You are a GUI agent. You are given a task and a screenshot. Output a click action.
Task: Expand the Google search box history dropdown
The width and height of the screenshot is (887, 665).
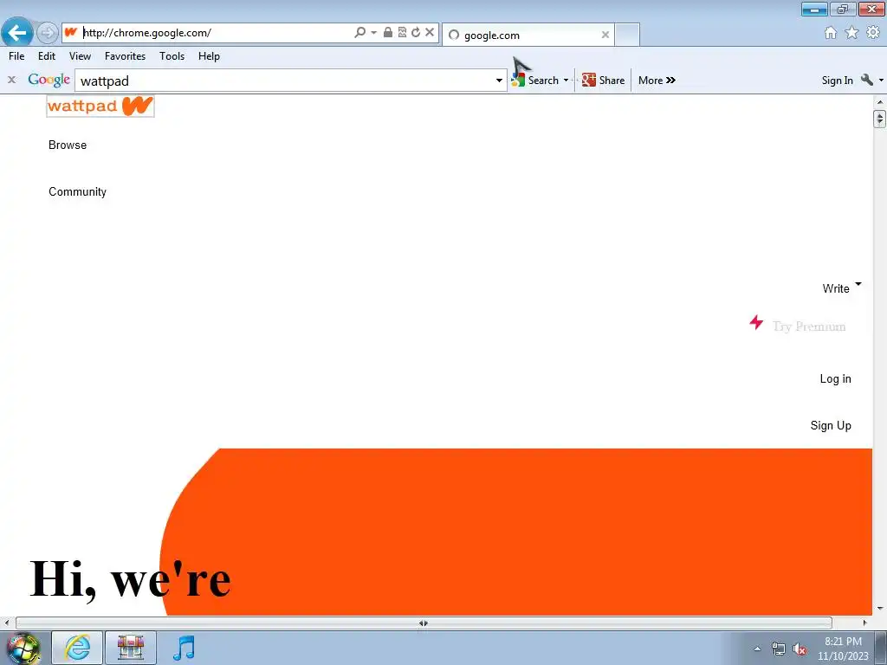500,81
